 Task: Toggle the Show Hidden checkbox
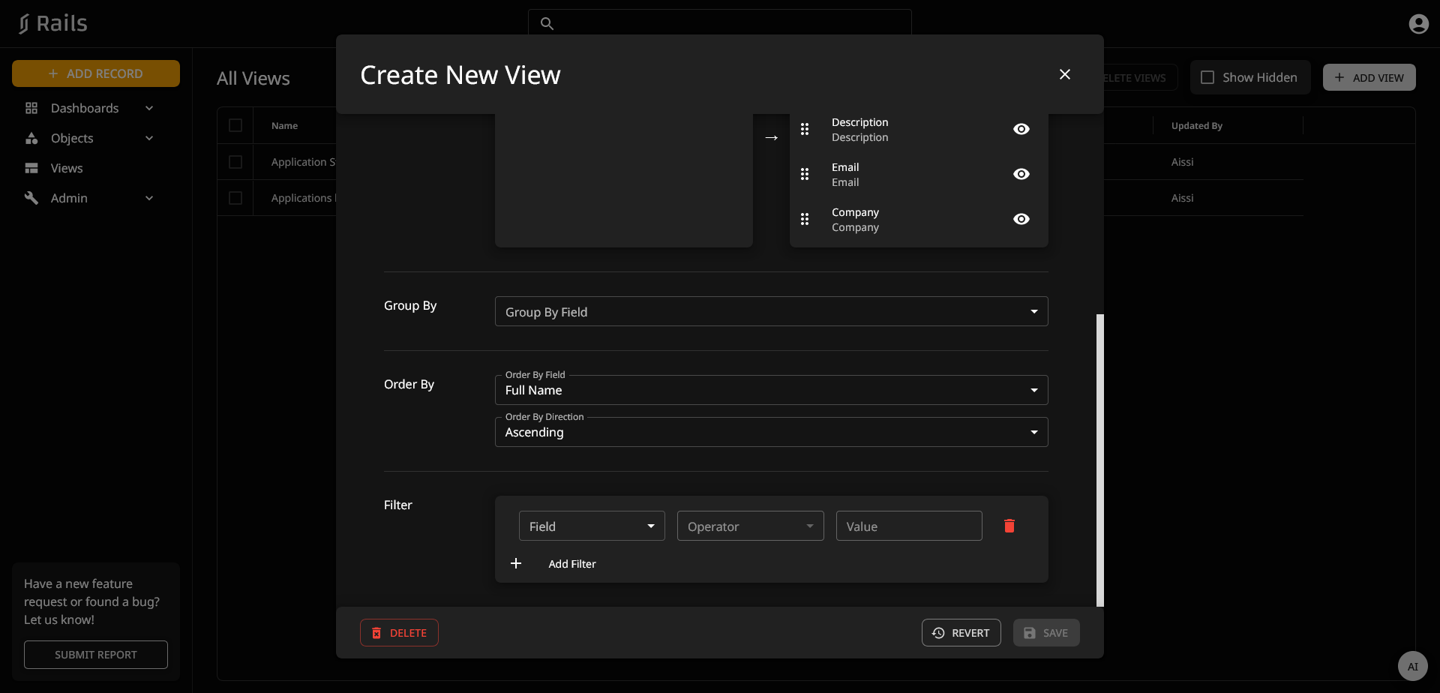[1207, 77]
